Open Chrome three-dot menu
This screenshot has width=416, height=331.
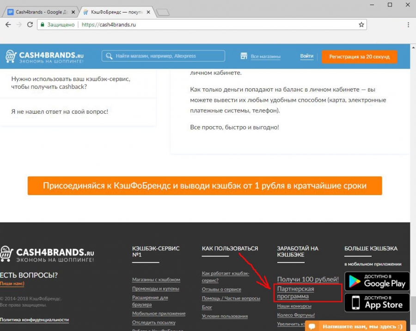[x=408, y=25]
